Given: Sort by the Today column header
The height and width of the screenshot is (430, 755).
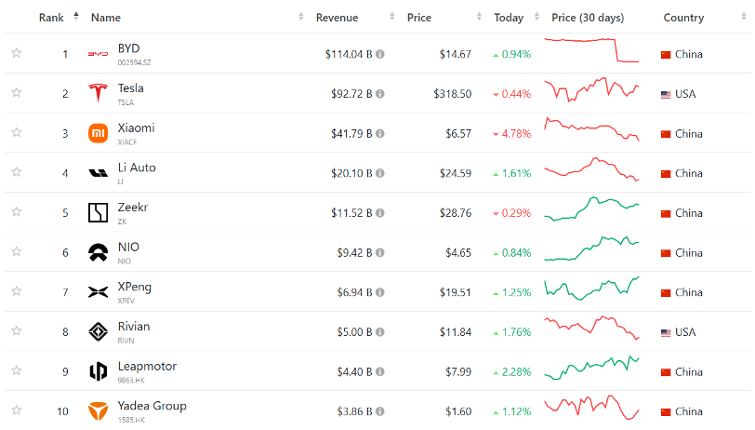Looking at the screenshot, I should pos(509,18).
